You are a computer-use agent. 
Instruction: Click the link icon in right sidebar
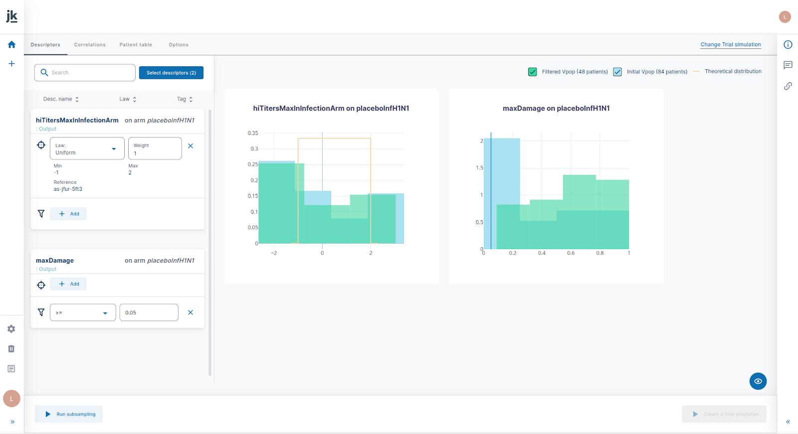click(788, 86)
